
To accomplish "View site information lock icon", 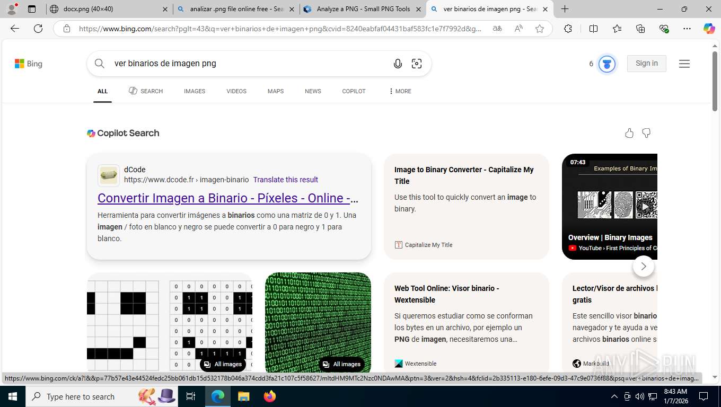I will (67, 29).
